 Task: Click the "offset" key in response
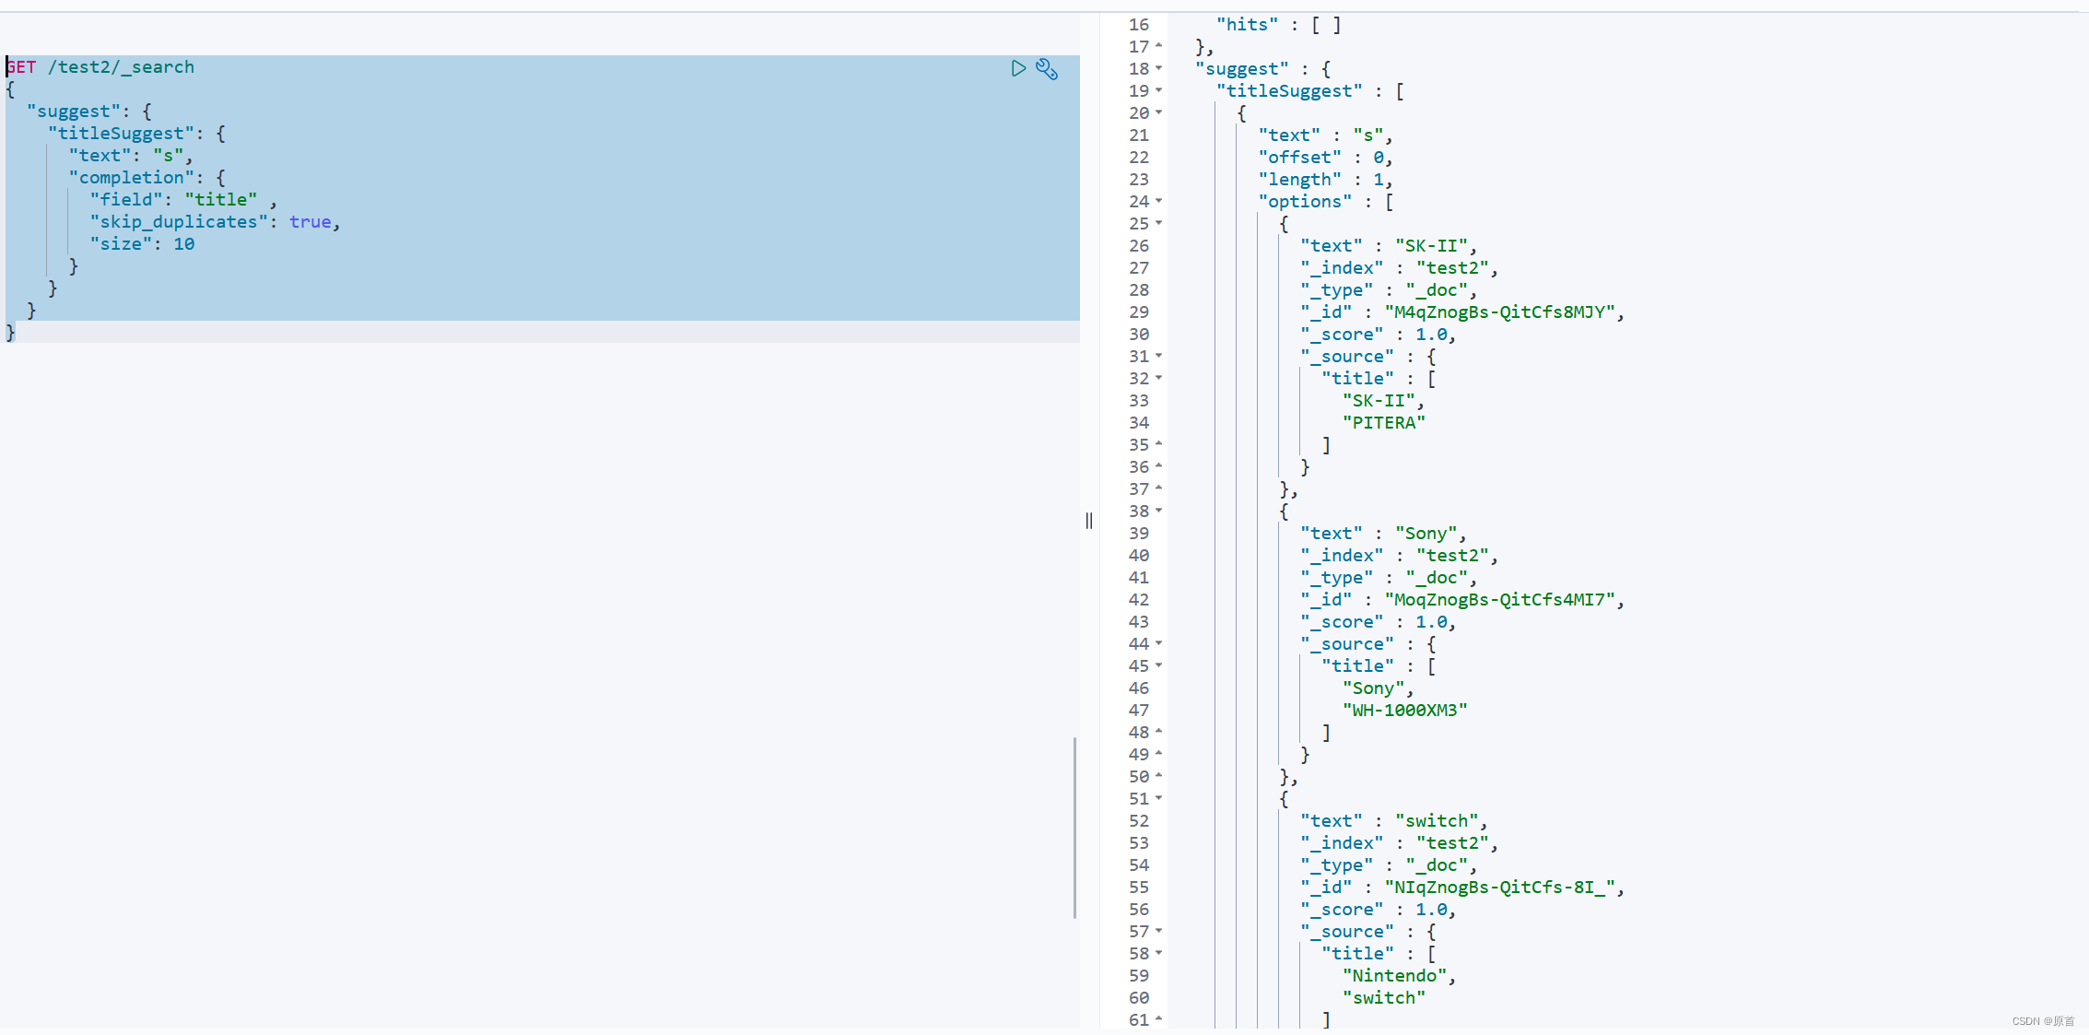(x=1299, y=158)
